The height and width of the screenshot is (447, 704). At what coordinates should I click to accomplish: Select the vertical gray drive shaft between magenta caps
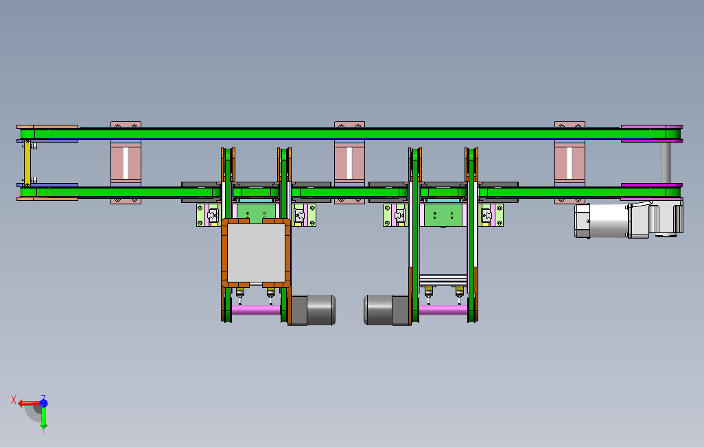point(666,162)
